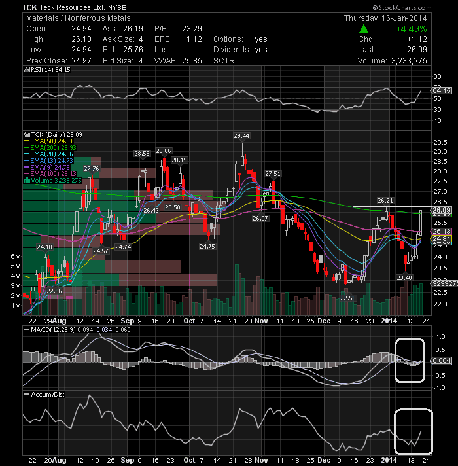Click the Volume 3,233,275 legend entry on chart
Viewport: 458px width, 466px height.
(53, 181)
